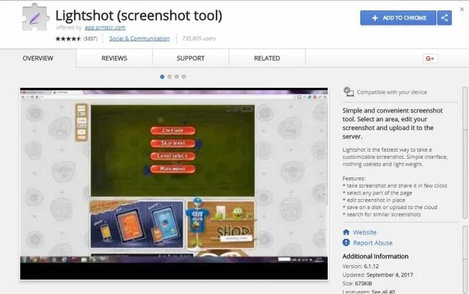Click the additional information scrollbar

(x=465, y=259)
